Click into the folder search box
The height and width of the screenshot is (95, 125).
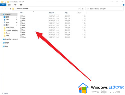[104, 9]
